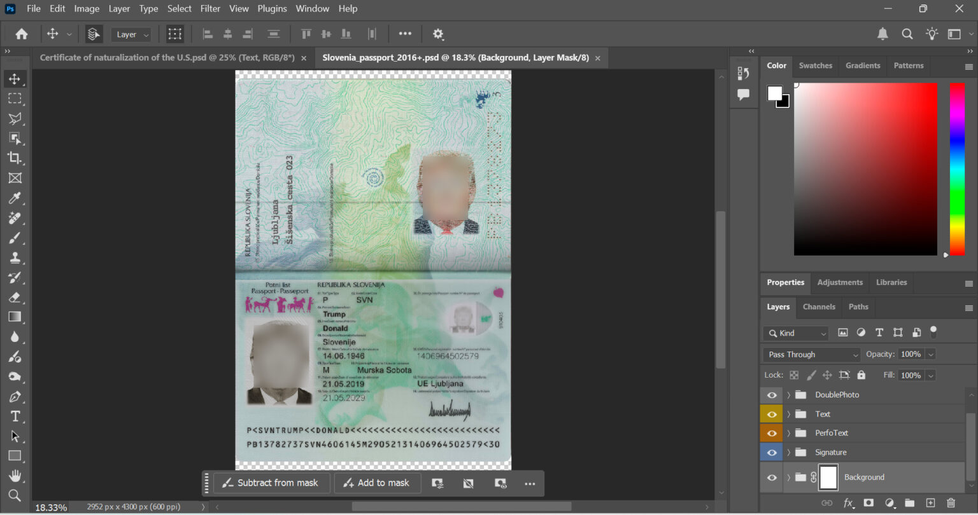Click Subtract from mask button
This screenshot has width=978, height=515.
(271, 483)
